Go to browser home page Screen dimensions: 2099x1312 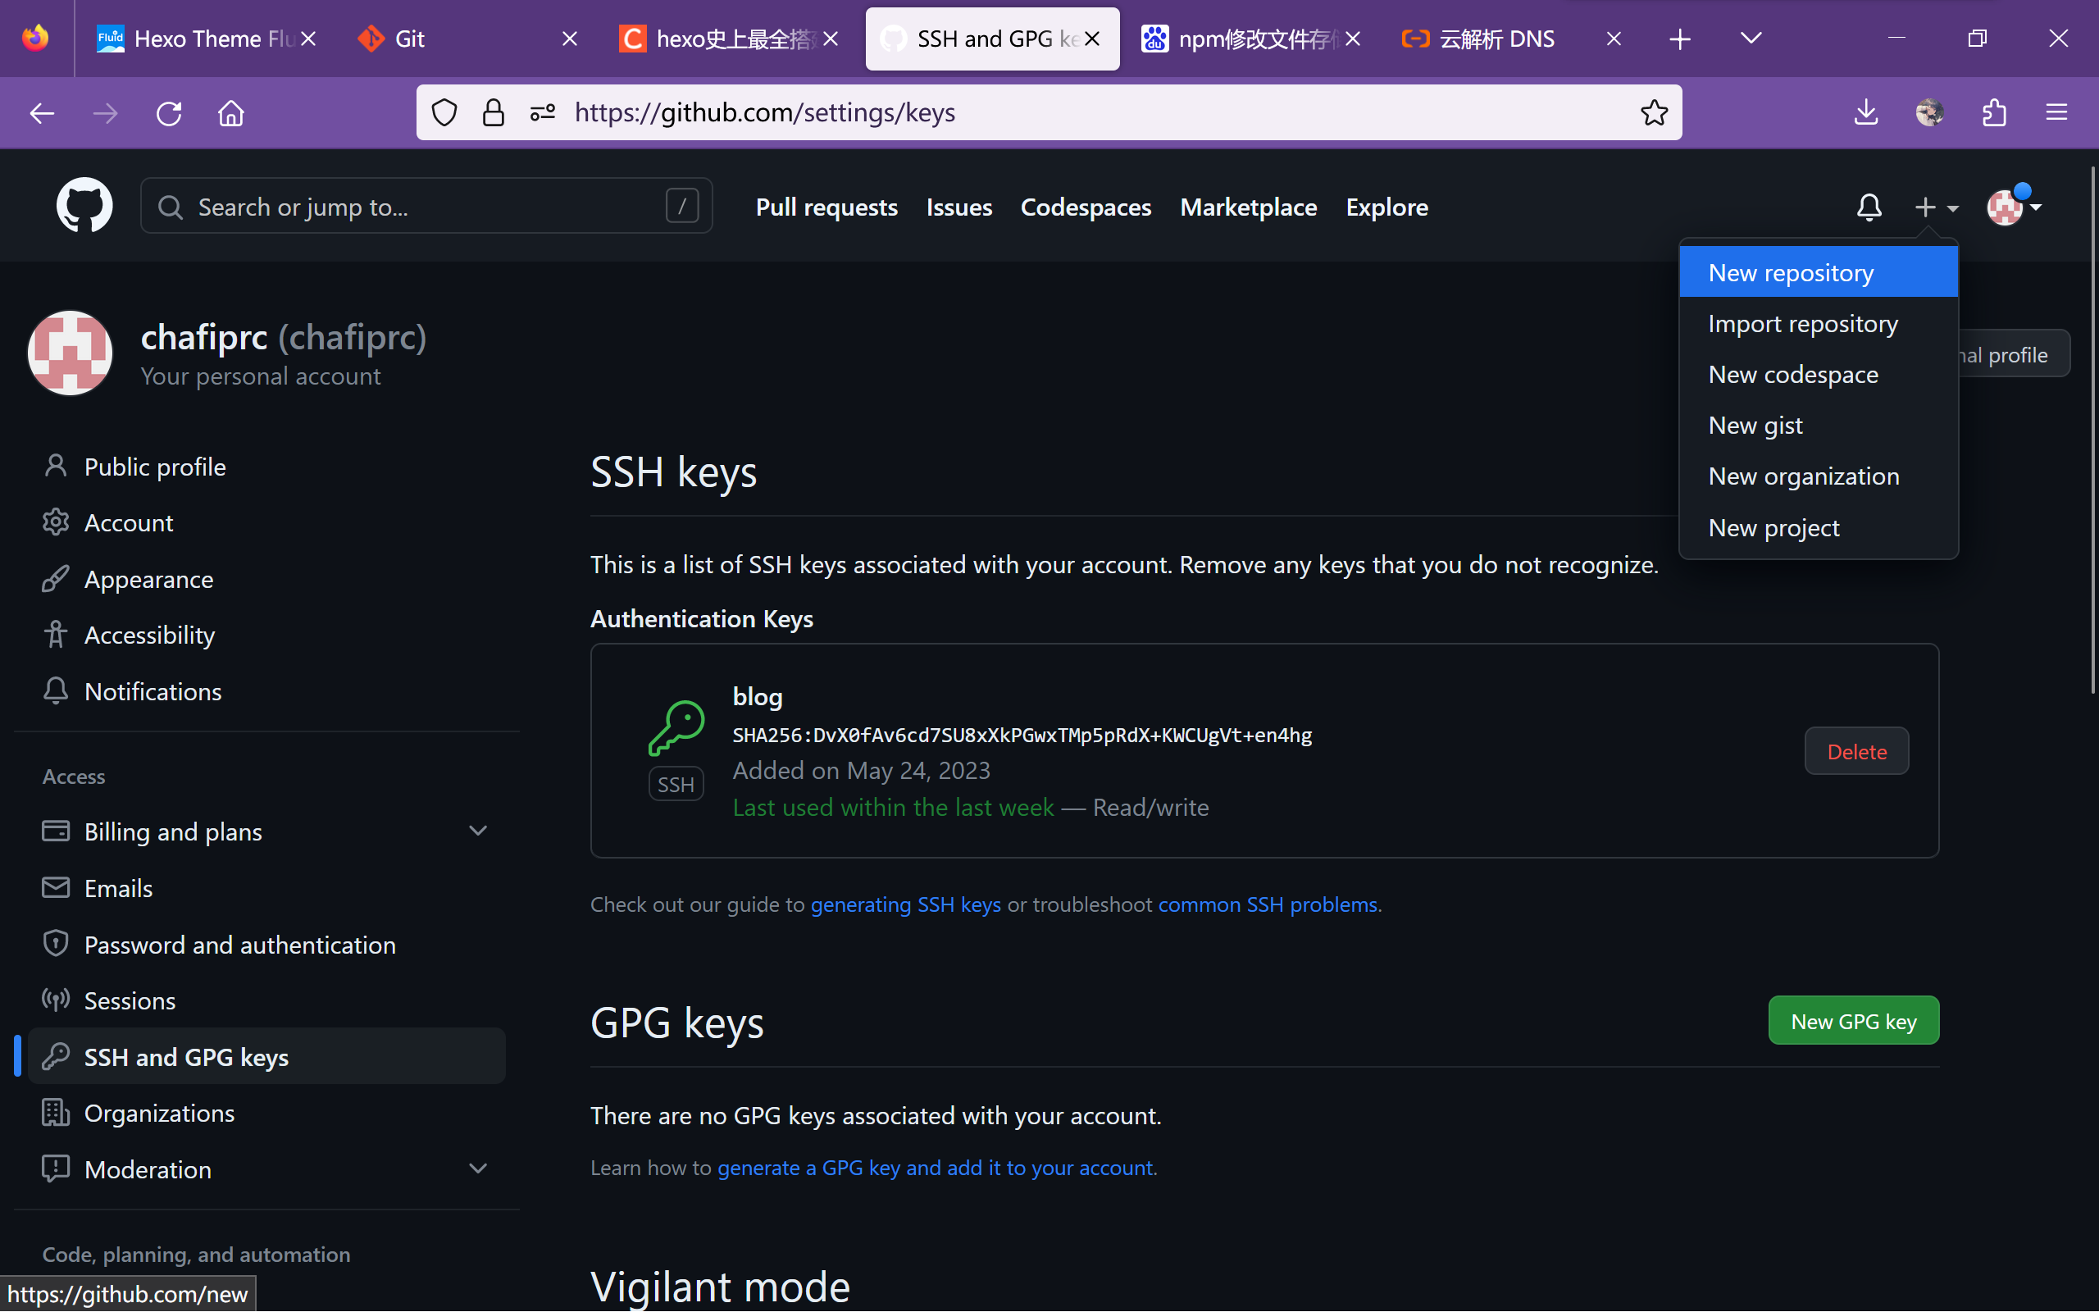[x=230, y=113]
